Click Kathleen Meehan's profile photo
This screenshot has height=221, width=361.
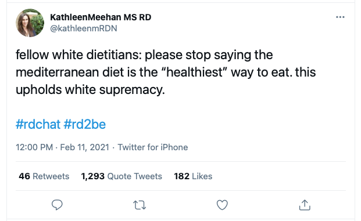pyautogui.click(x=30, y=23)
